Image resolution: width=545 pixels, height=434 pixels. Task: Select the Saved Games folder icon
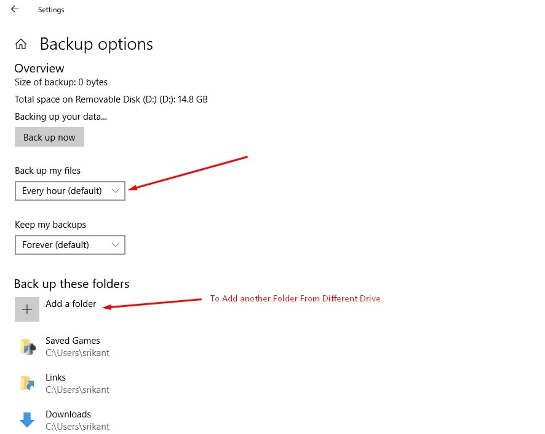click(28, 347)
